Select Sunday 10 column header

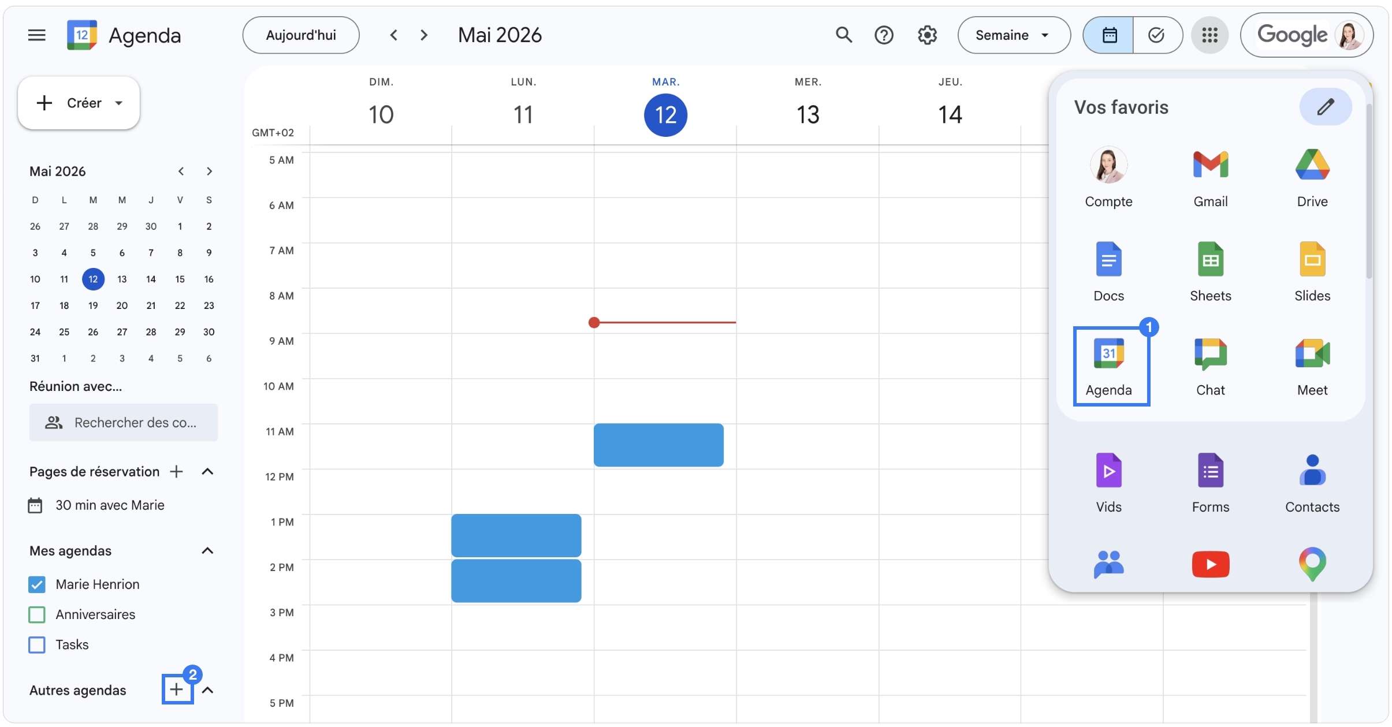[x=381, y=114]
